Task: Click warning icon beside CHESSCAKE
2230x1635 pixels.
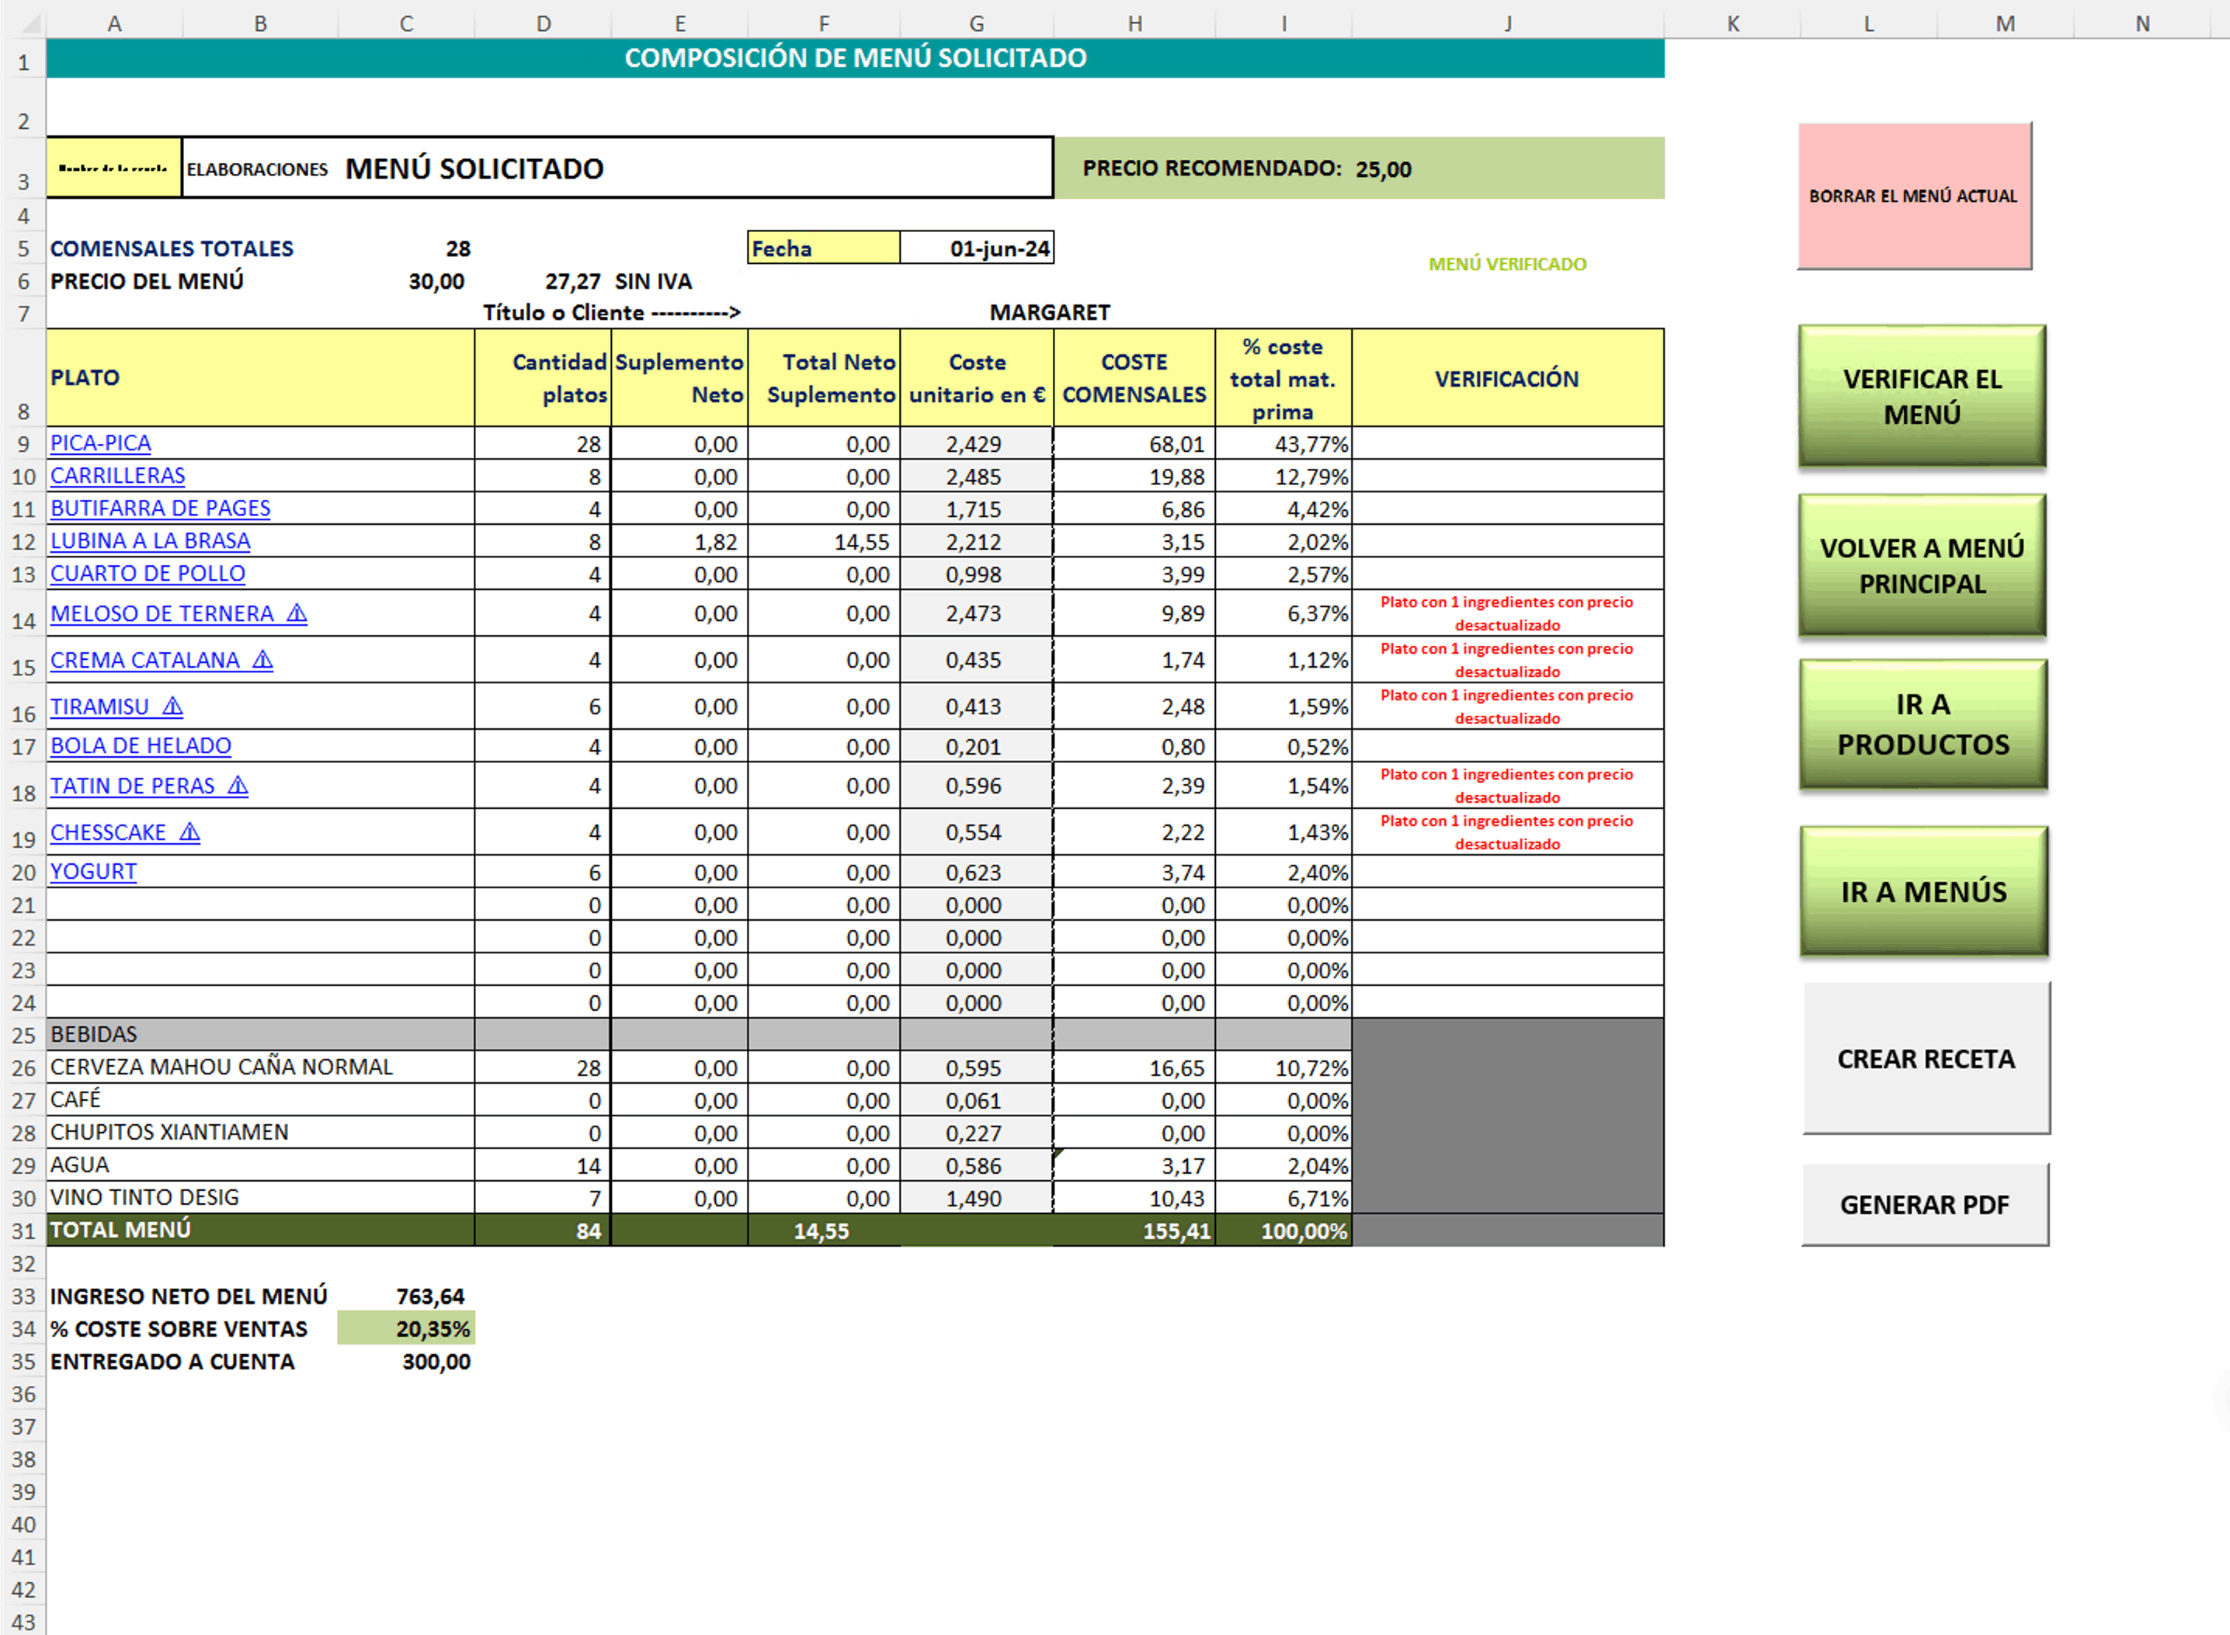Action: 190,832
